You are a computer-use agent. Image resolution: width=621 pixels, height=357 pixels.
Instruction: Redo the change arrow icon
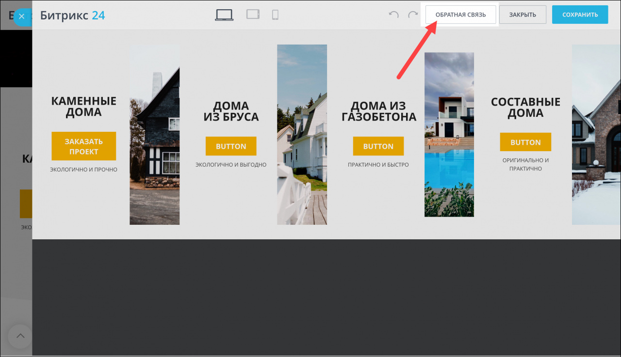413,15
